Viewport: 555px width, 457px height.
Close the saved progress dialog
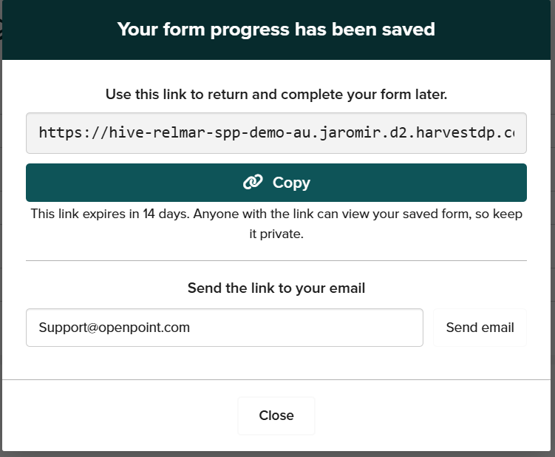pos(276,416)
